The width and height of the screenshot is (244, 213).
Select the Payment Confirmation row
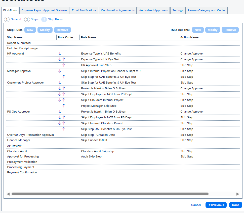click(123, 172)
